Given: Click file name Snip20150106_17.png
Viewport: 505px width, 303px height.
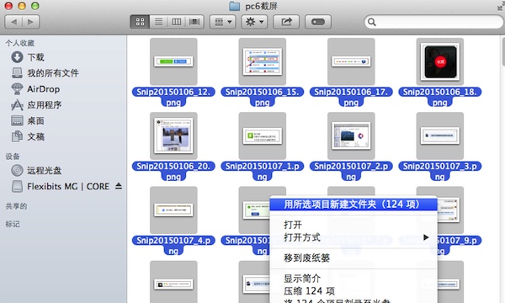Looking at the screenshot, I should (x=351, y=97).
